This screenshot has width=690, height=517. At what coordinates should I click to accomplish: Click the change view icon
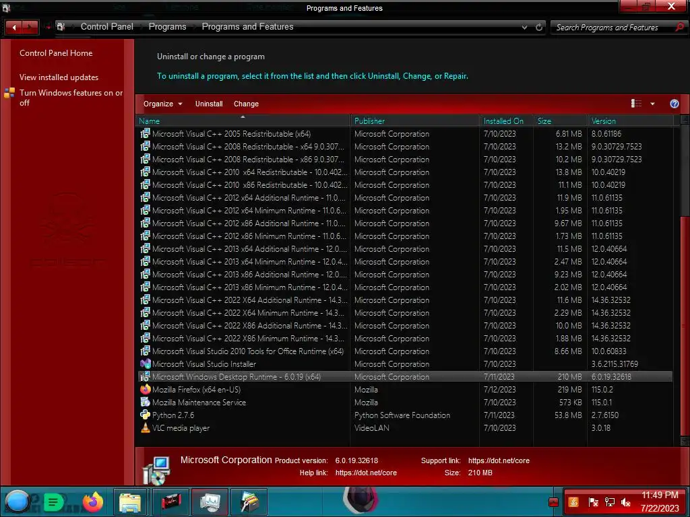click(x=636, y=103)
